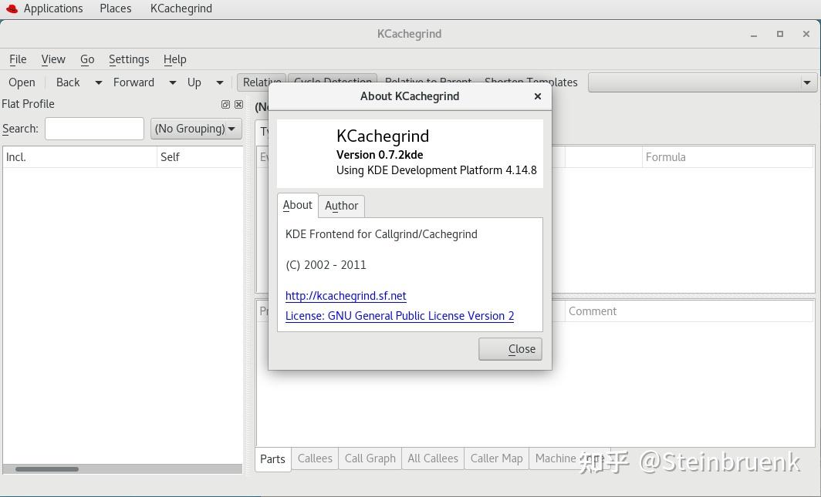Switch to the Author tab

click(x=341, y=205)
